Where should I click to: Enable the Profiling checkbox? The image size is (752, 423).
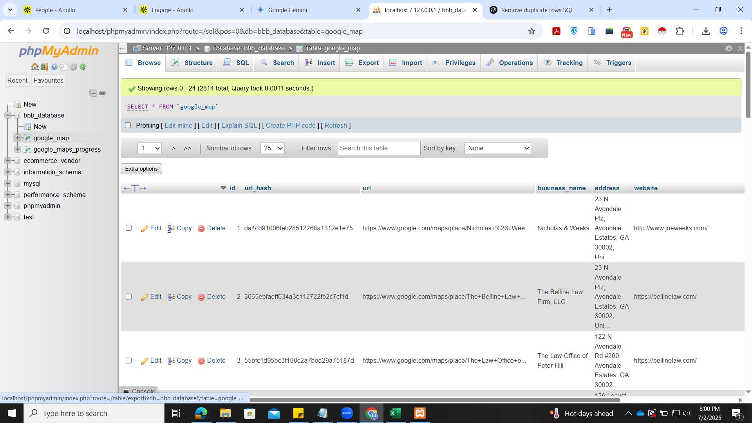(x=128, y=125)
